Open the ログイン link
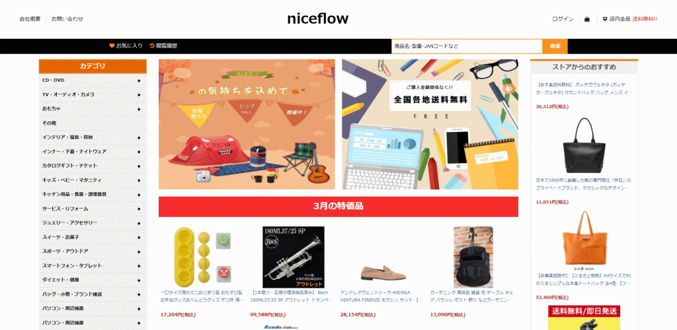This screenshot has width=677, height=330. (563, 19)
